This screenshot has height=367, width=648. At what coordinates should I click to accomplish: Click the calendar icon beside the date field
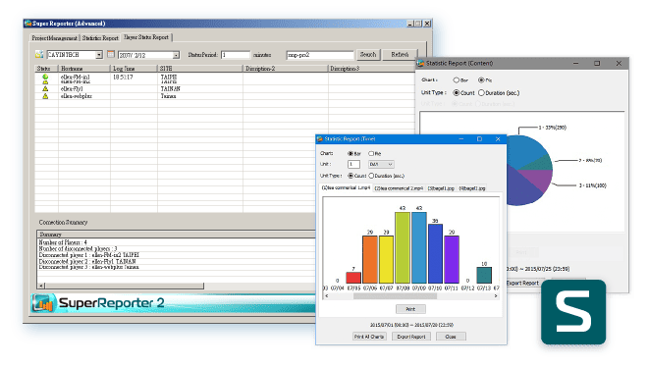point(111,54)
